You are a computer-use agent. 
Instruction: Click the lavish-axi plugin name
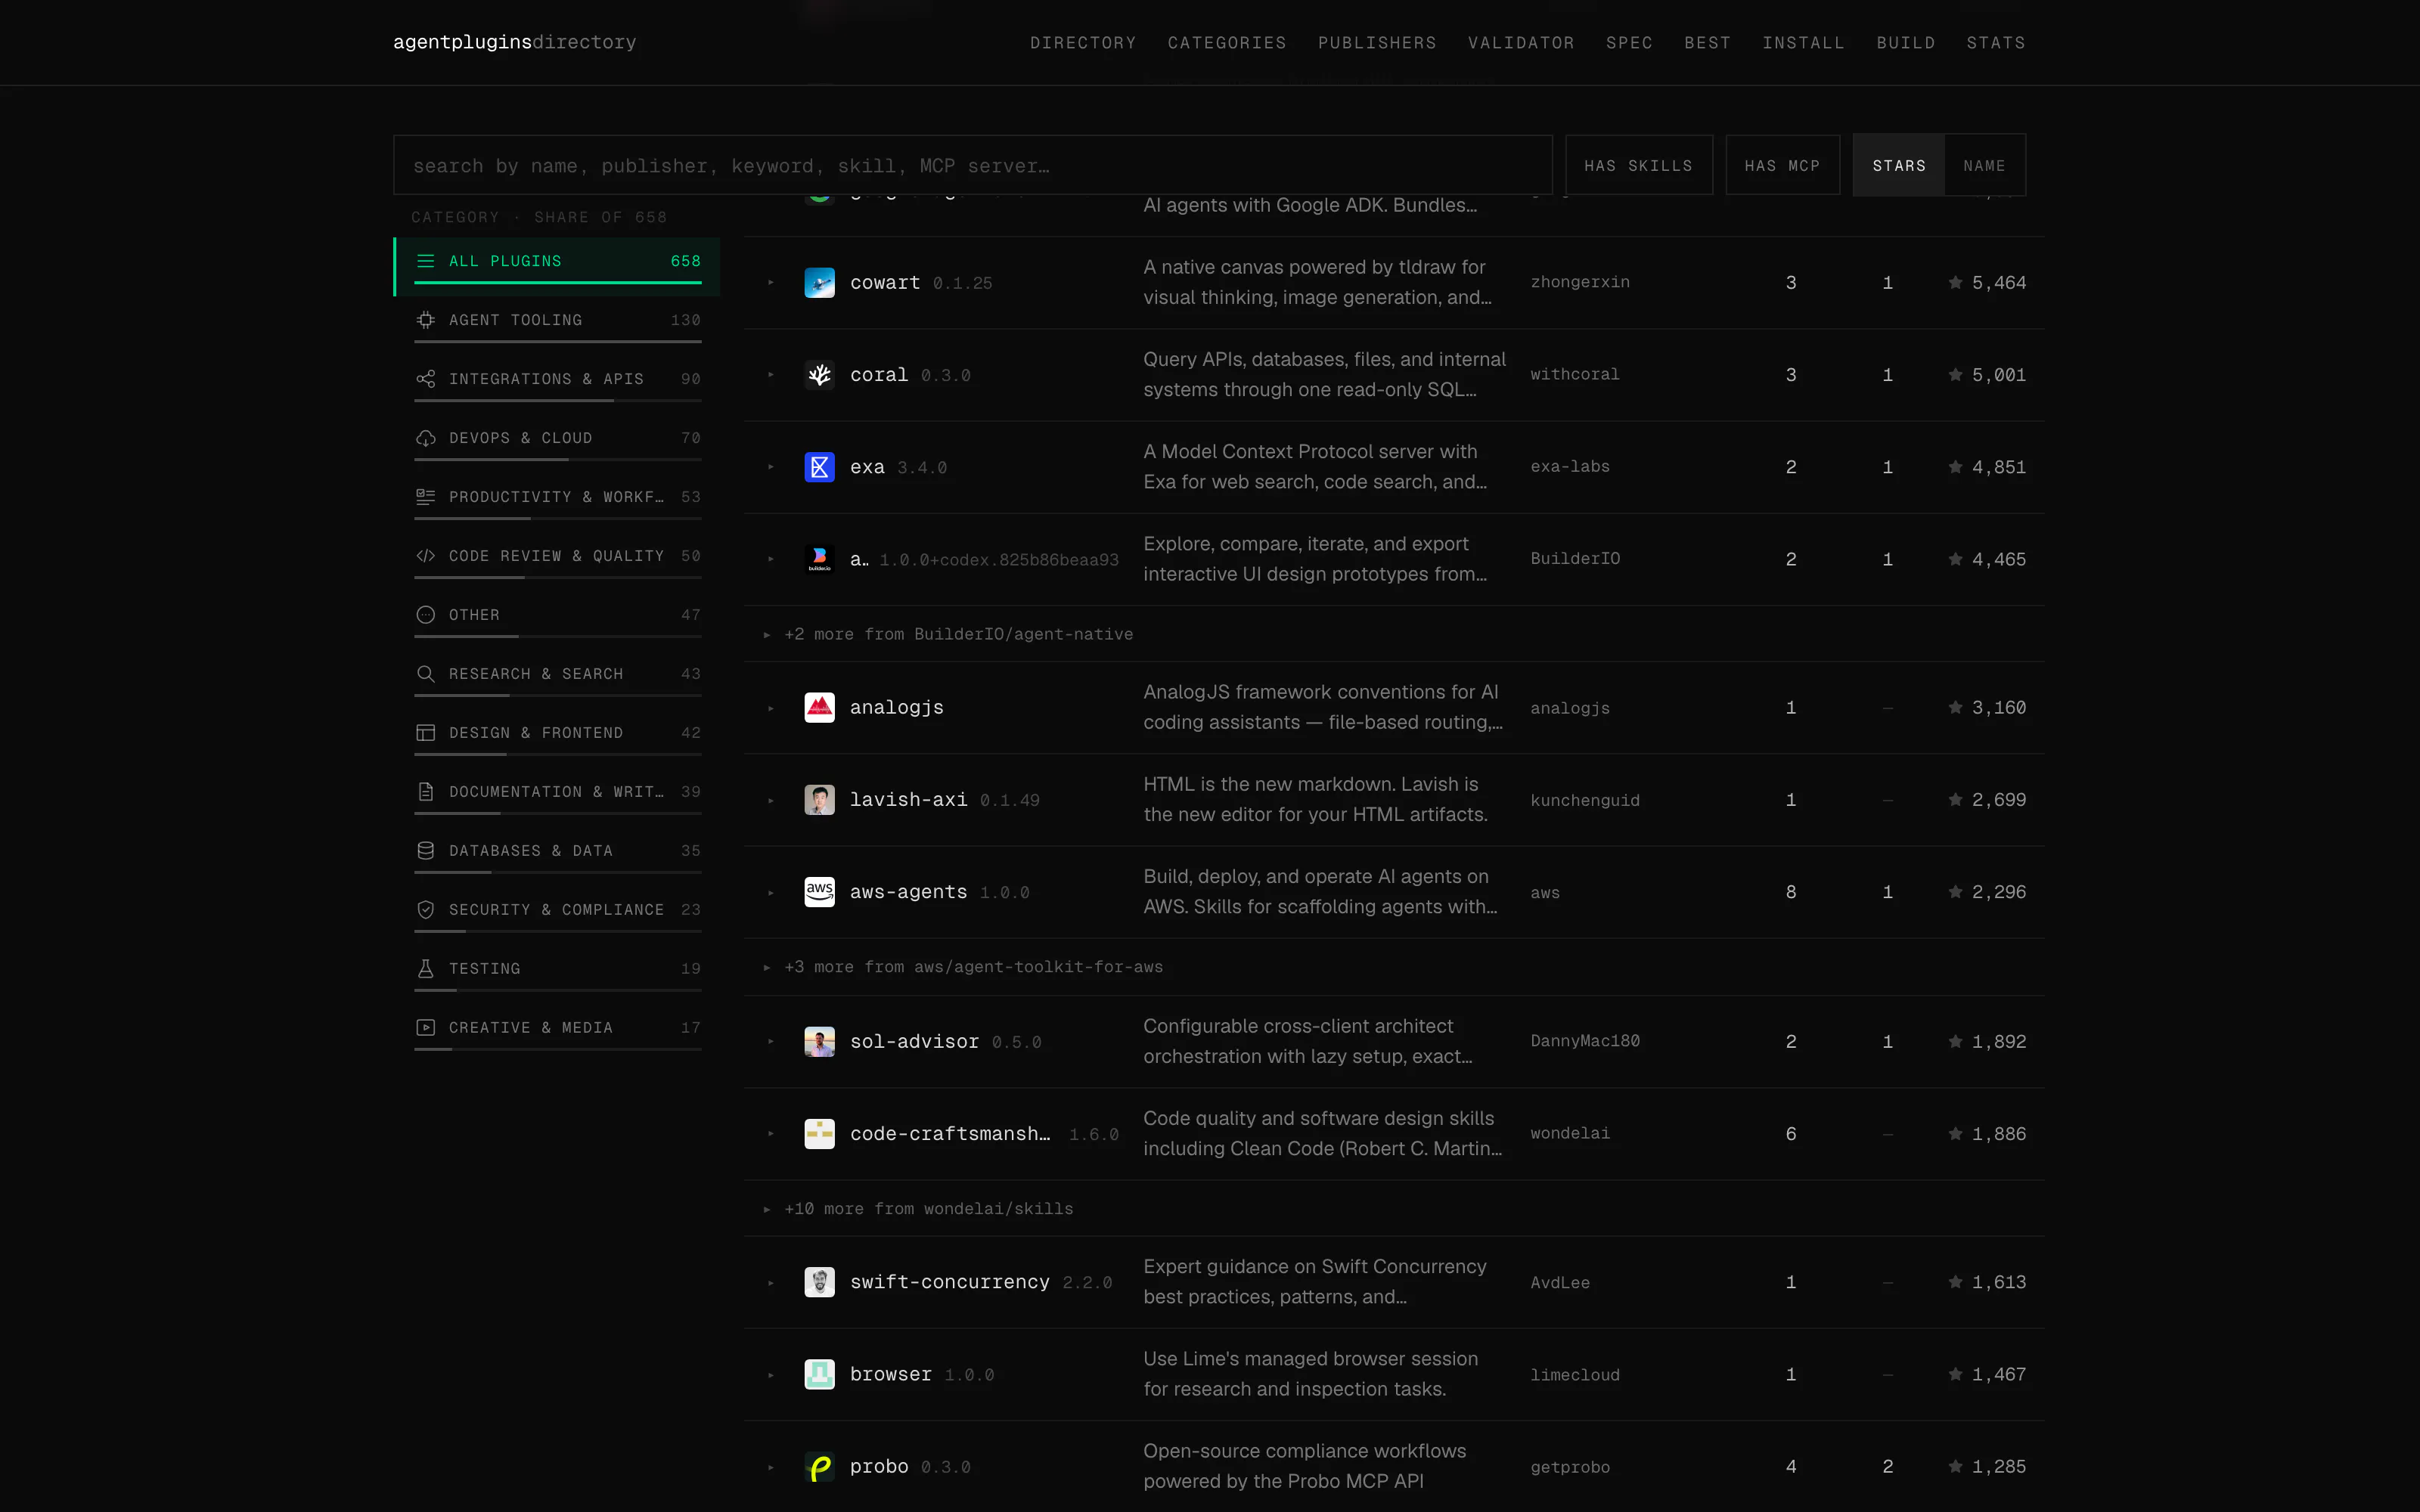908,800
